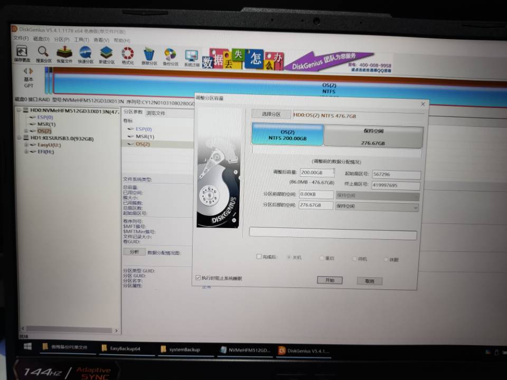This screenshot has width=507, height=380.
Task: Switch to the 分区参数 tab
Action: [x=133, y=112]
